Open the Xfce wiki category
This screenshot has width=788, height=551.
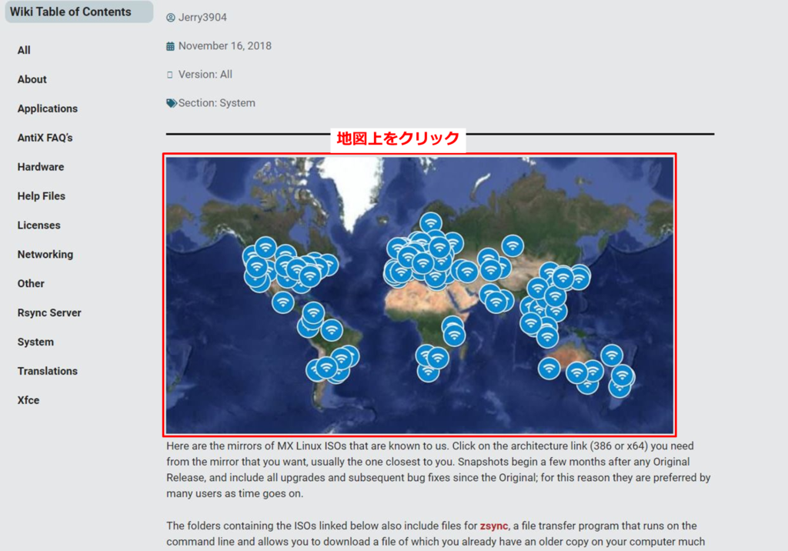click(28, 400)
